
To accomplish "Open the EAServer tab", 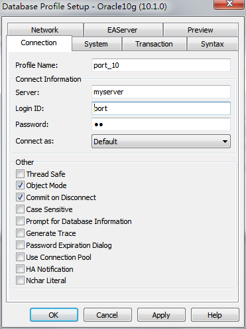I will tap(123, 30).
